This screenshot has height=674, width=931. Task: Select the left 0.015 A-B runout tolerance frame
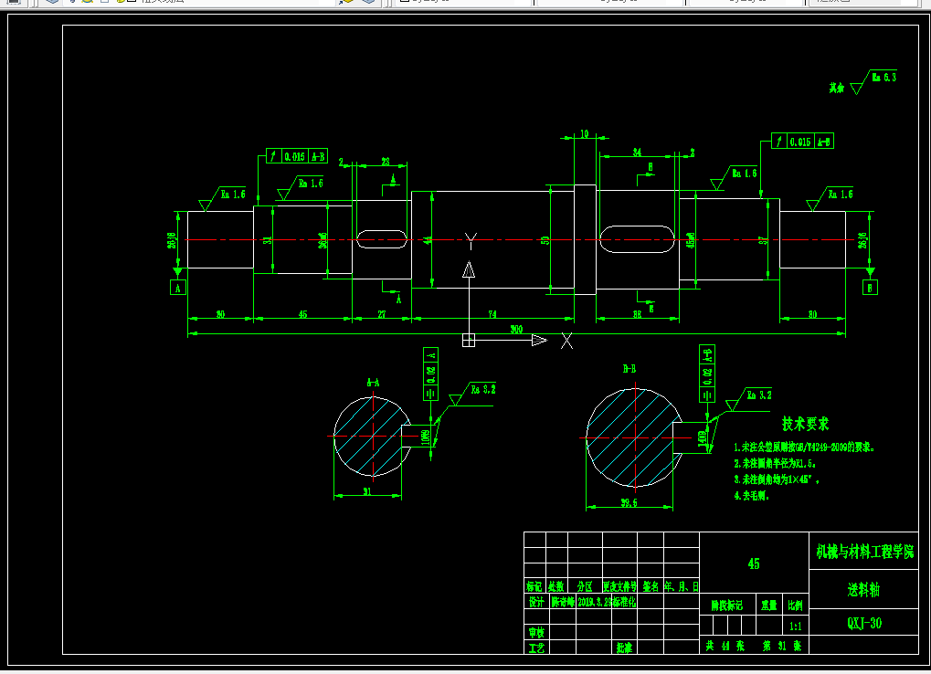pos(297,156)
